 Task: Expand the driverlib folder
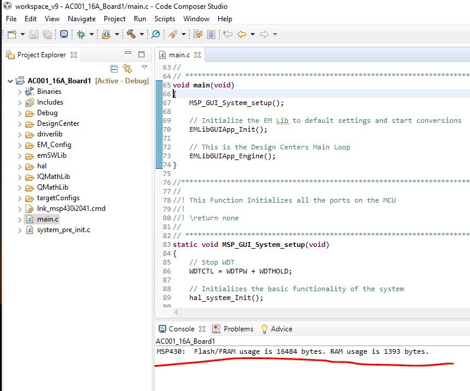20,134
